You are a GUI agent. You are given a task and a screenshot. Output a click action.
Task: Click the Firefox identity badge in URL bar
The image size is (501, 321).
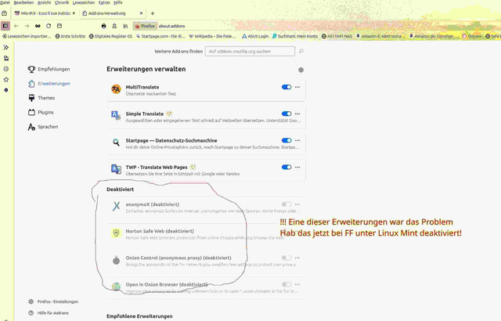(x=144, y=26)
